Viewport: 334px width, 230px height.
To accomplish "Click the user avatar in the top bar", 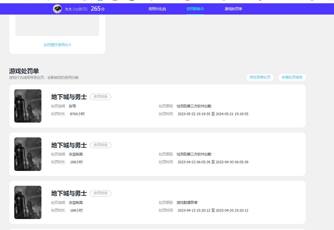I will [x=57, y=9].
